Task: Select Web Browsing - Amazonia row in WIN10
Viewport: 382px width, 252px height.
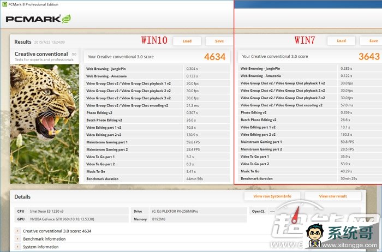Action: coord(157,76)
